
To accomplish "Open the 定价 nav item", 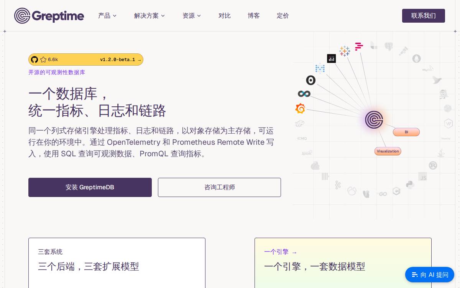I will (283, 16).
